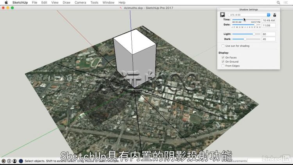The height and width of the screenshot is (165, 293).
Task: Open the Window menu
Action: coord(108,2)
